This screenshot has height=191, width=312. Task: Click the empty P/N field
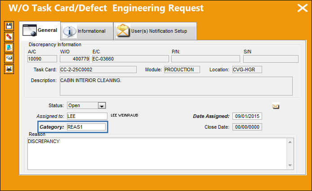pyautogui.click(x=205, y=59)
